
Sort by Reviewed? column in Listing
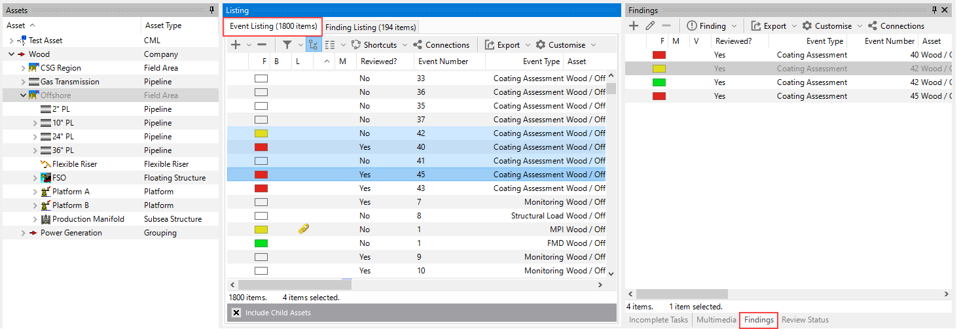pos(378,61)
